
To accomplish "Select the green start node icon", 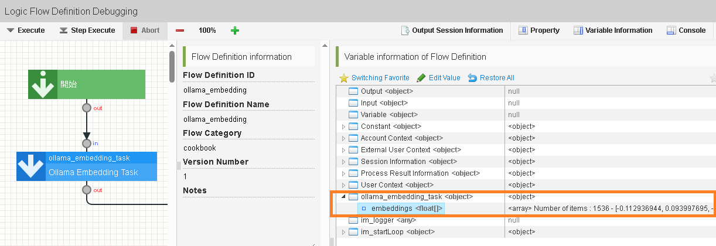I will [43, 84].
